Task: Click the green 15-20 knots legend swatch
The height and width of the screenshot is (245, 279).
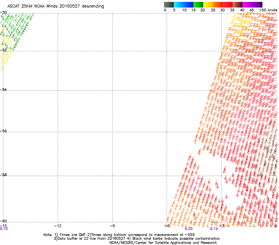Action: click(x=198, y=5)
